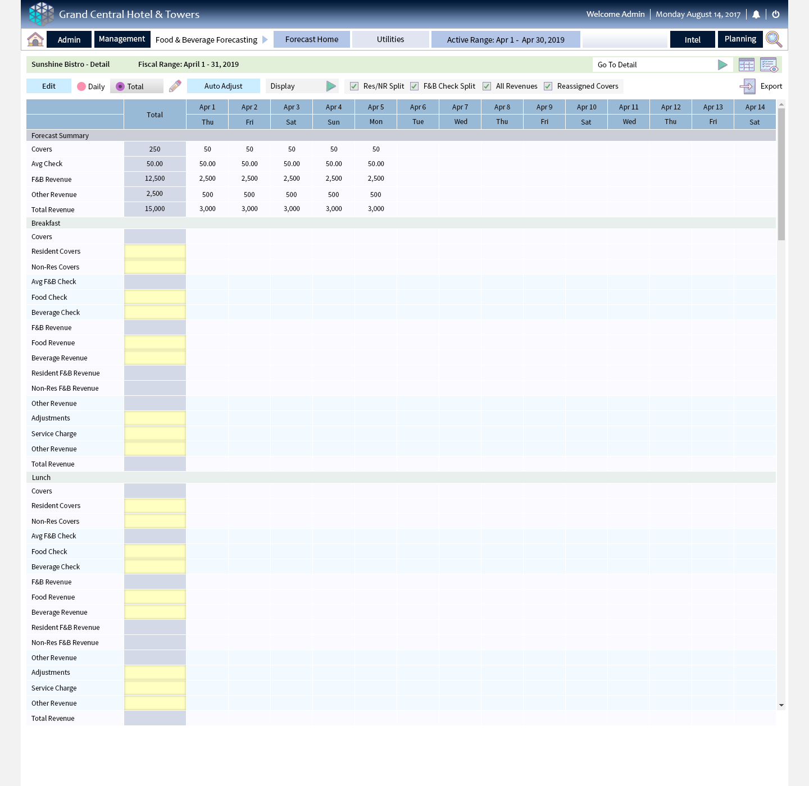Uncheck the Res/NR Split checkbox
Image resolution: width=809 pixels, height=786 pixels.
(354, 86)
